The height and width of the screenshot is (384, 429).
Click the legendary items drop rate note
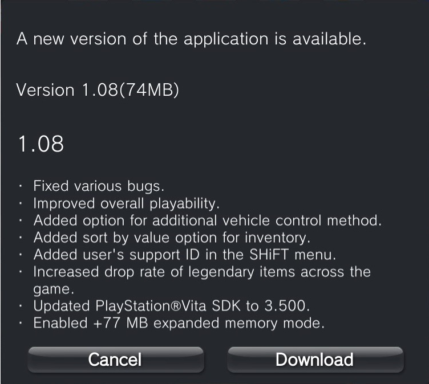pyautogui.click(x=202, y=280)
